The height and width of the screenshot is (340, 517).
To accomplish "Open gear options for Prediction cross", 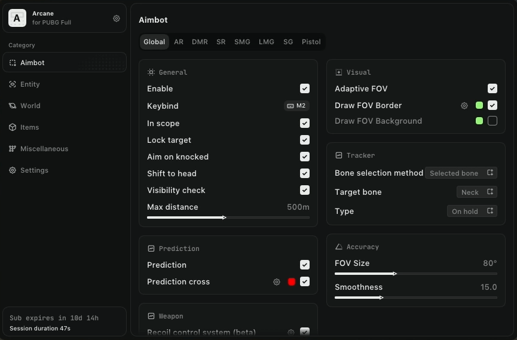I will coord(277,282).
